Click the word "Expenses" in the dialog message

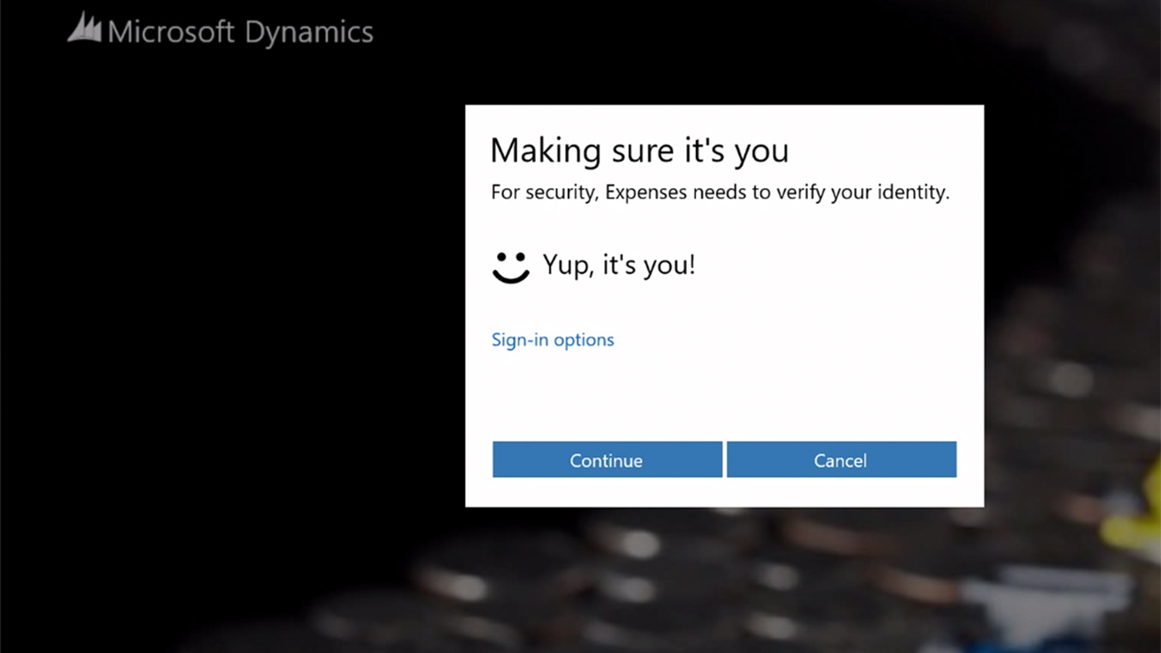point(646,192)
